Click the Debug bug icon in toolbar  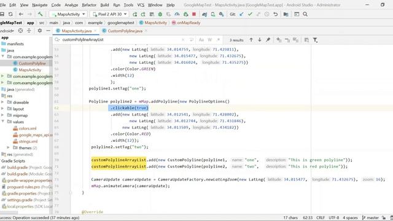[160, 14]
